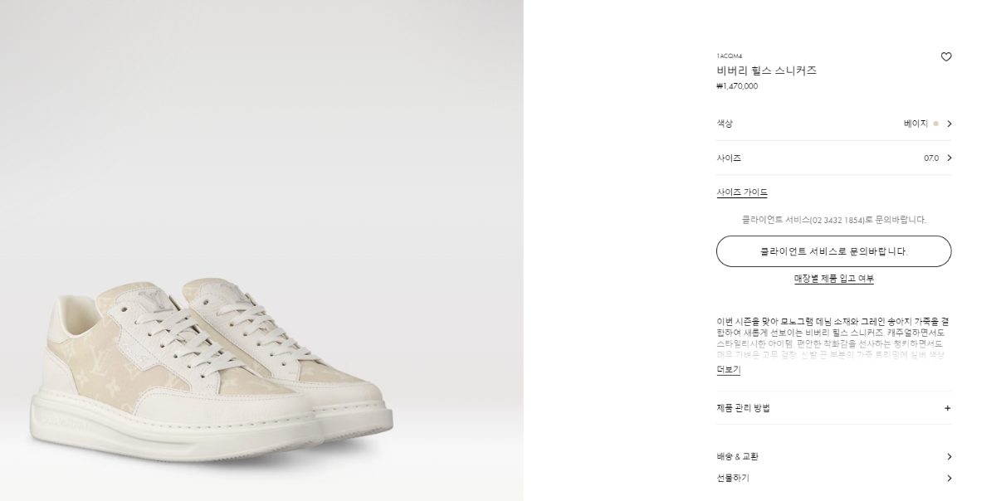Expand the 제품 관리 방법 section

point(834,408)
